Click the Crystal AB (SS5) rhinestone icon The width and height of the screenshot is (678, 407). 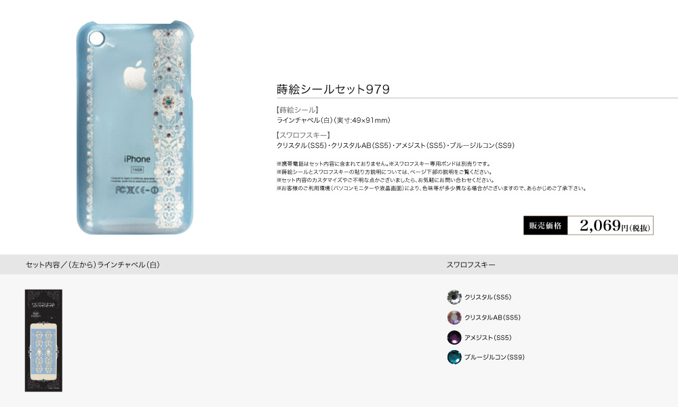click(454, 317)
